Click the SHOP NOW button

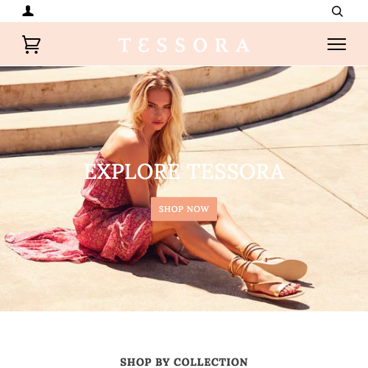coord(184,209)
